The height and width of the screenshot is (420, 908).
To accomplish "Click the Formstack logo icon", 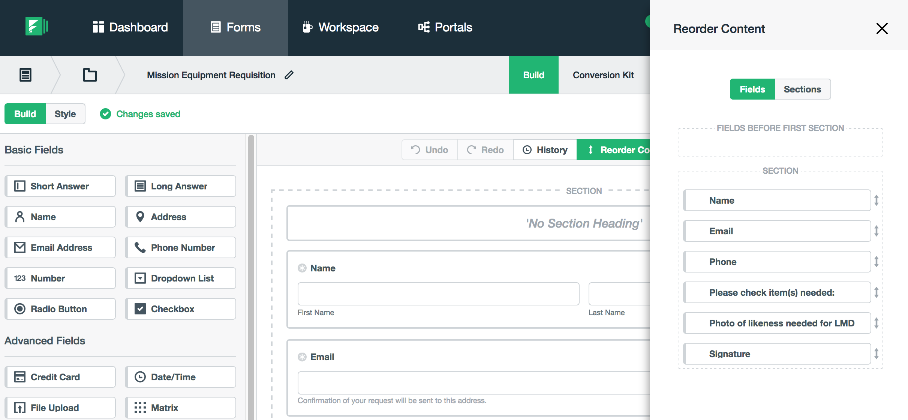I will coord(36,27).
